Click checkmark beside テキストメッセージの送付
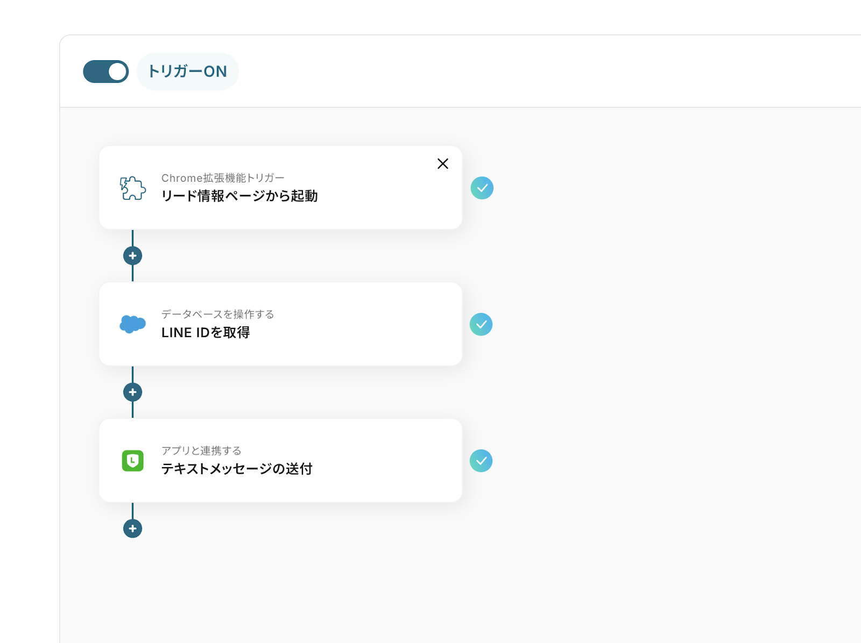 [481, 461]
